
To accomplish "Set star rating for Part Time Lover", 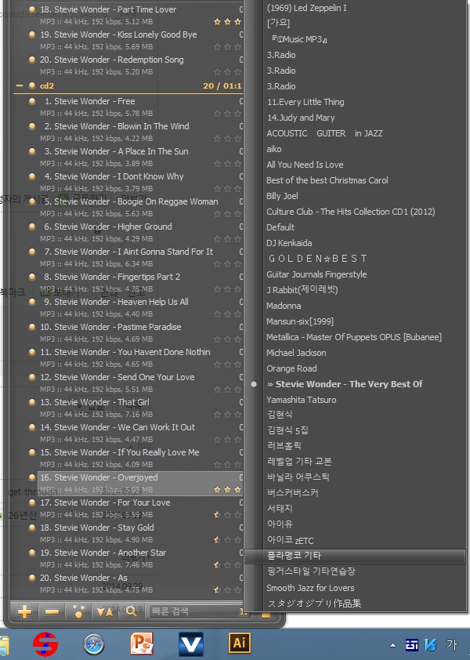I will click(x=228, y=21).
